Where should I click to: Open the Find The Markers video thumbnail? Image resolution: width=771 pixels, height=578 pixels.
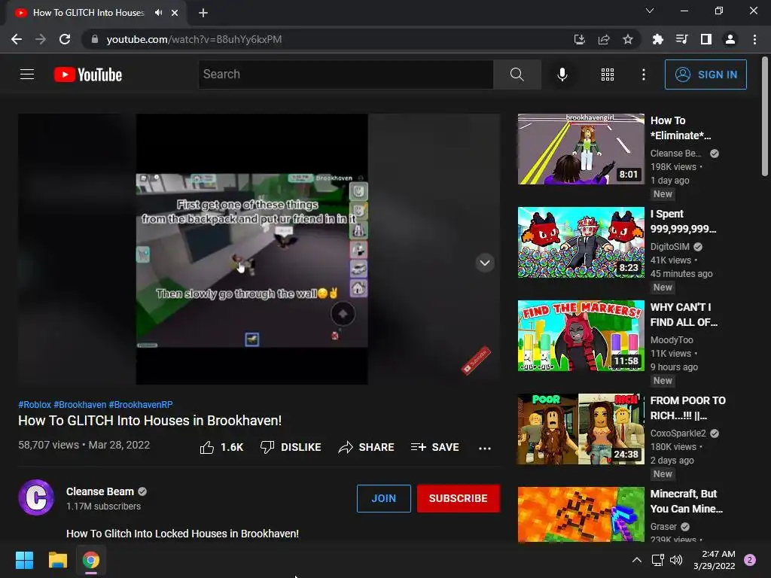click(x=581, y=336)
